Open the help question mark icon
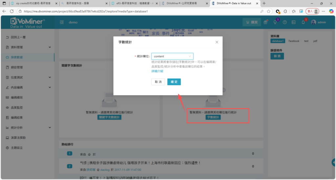The width and height of the screenshot is (336, 180). 284,22
